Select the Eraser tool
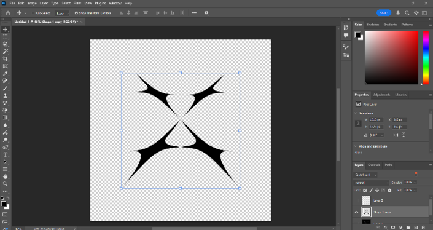 pyautogui.click(x=6, y=110)
